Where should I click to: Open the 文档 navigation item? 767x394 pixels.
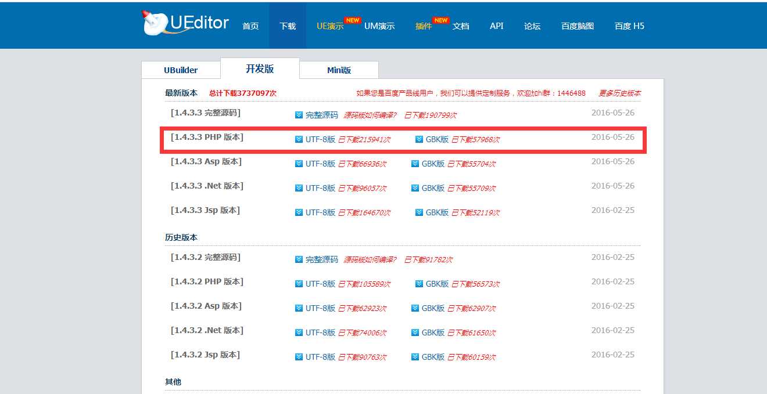[461, 26]
